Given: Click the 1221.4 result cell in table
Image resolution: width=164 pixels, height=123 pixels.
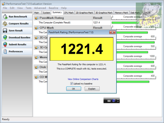Looking at the screenshot, I should click(x=101, y=23).
